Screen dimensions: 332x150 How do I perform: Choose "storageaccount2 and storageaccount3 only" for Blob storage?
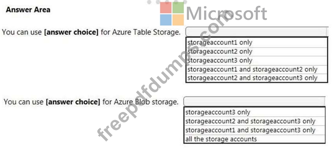[x=254, y=121]
